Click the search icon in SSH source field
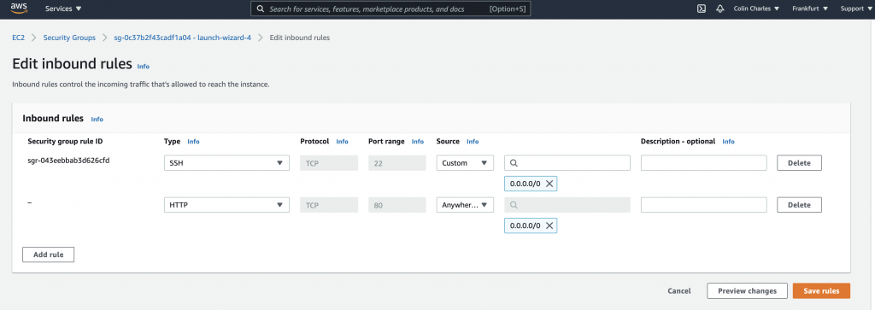Screen dimensions: 875x310 tap(514, 163)
